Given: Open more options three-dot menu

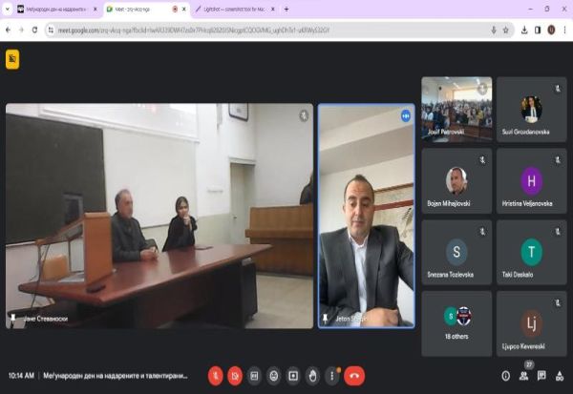Looking at the screenshot, I should [x=330, y=375].
